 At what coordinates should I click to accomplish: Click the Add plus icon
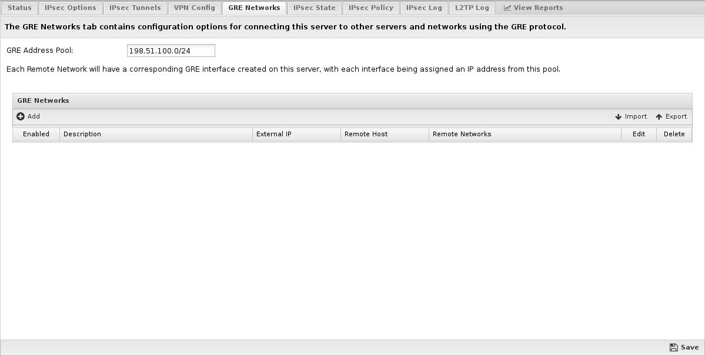[x=21, y=117]
